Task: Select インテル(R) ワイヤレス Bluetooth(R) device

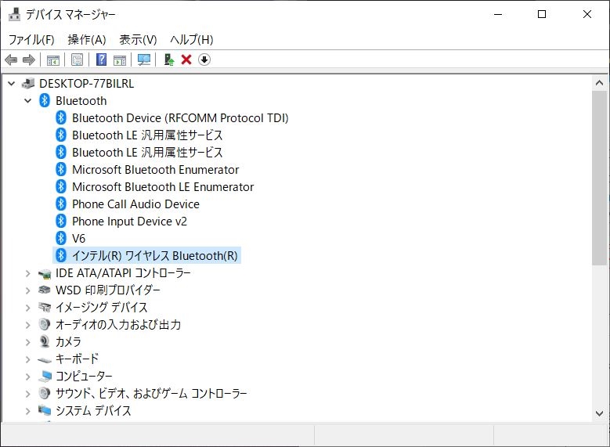Action: coord(154,256)
